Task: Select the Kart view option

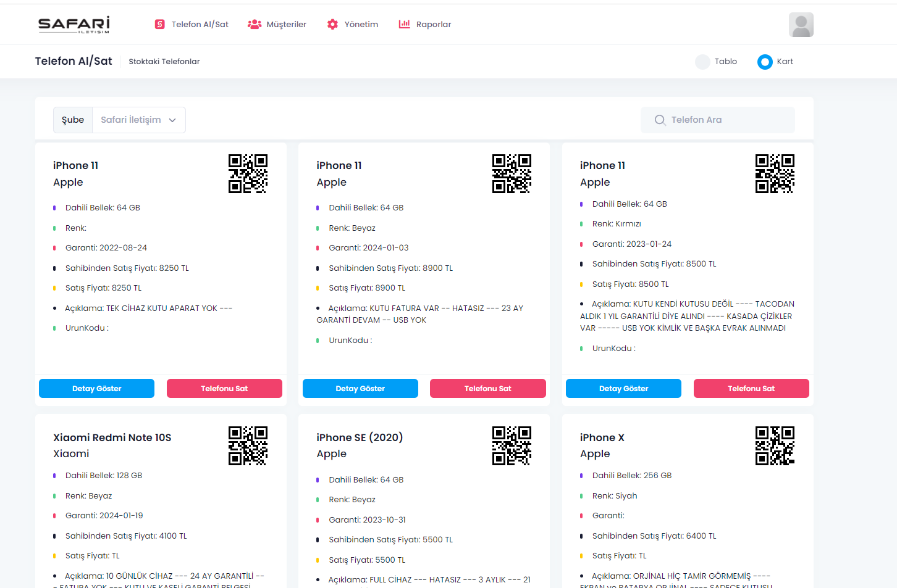Action: coord(765,62)
